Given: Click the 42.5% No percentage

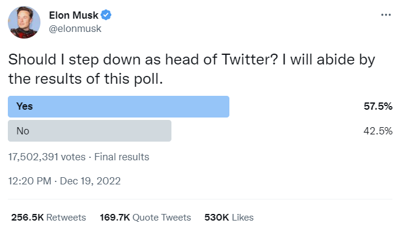Looking at the screenshot, I should tap(378, 131).
